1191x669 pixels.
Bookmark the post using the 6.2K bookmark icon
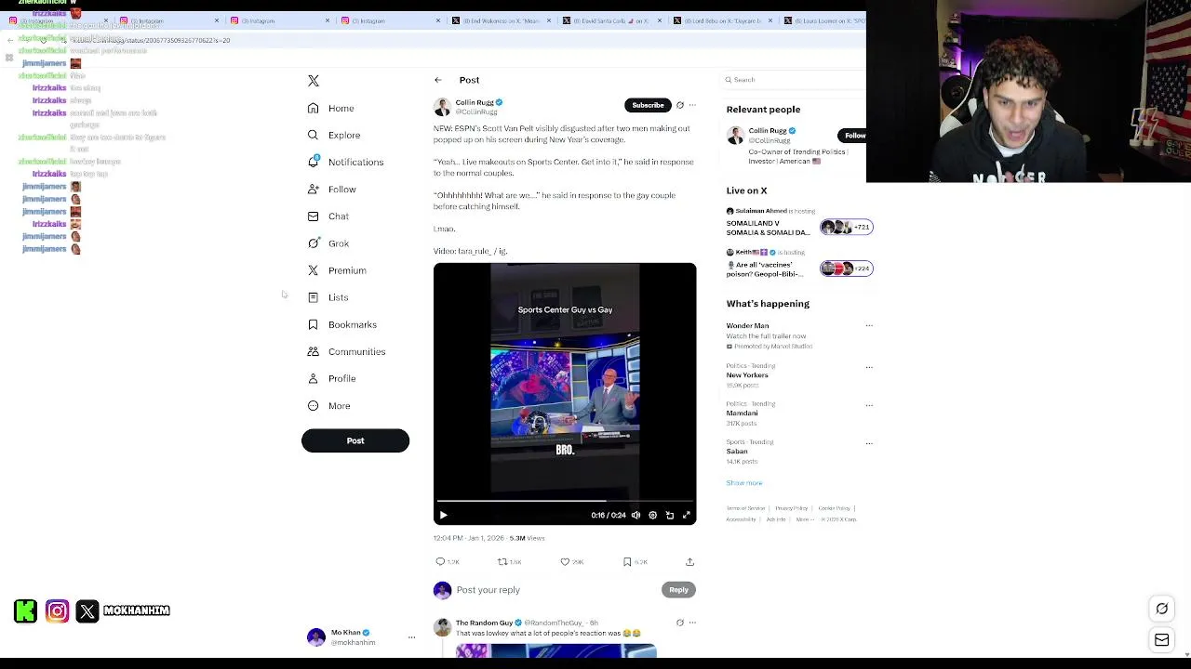627,561
